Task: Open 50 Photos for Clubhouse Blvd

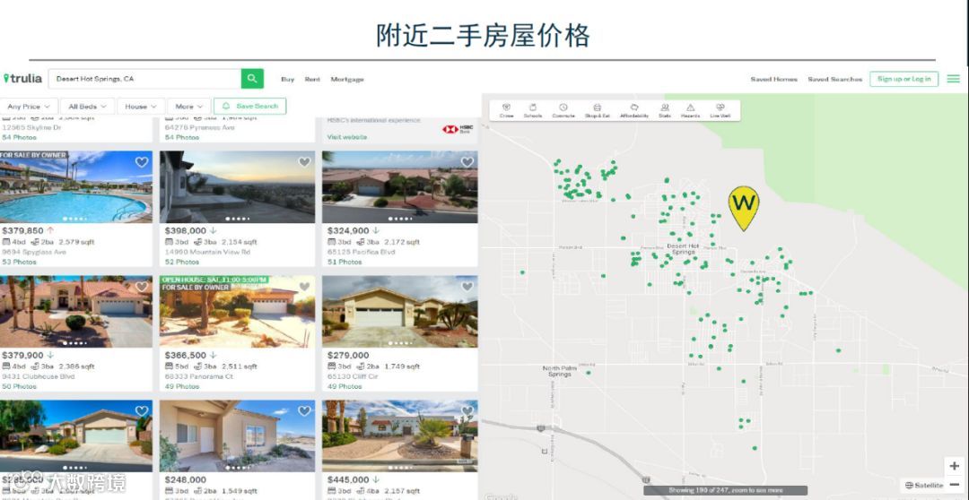Action: click(19, 386)
